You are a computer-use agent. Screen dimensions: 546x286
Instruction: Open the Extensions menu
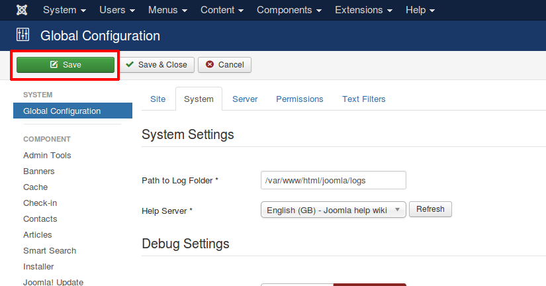(363, 11)
